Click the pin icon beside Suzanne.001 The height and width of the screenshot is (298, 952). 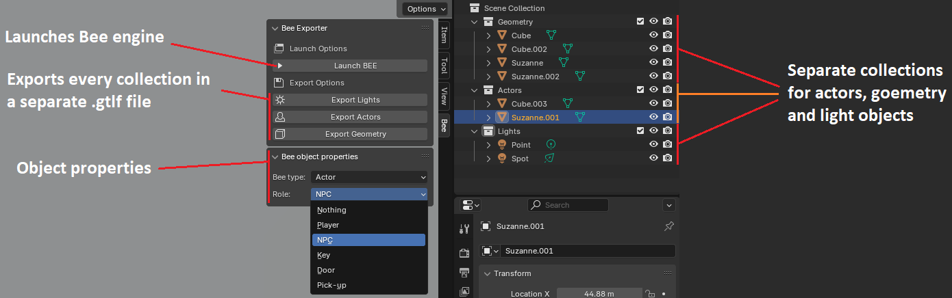pyautogui.click(x=668, y=226)
